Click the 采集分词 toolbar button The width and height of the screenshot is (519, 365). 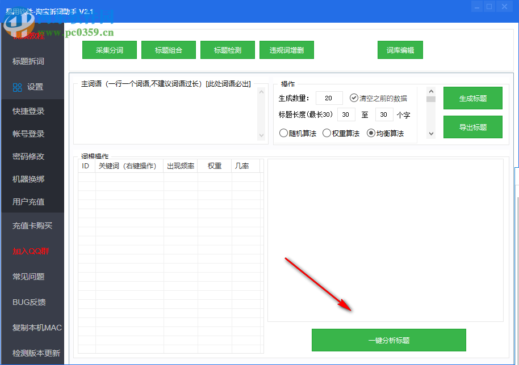point(109,49)
